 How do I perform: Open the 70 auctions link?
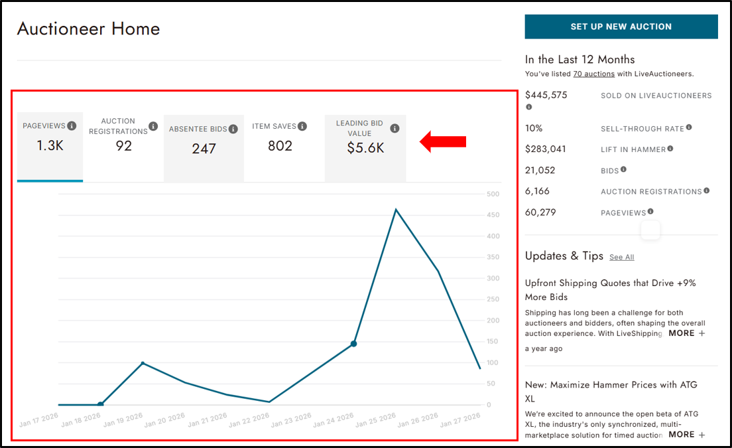594,74
